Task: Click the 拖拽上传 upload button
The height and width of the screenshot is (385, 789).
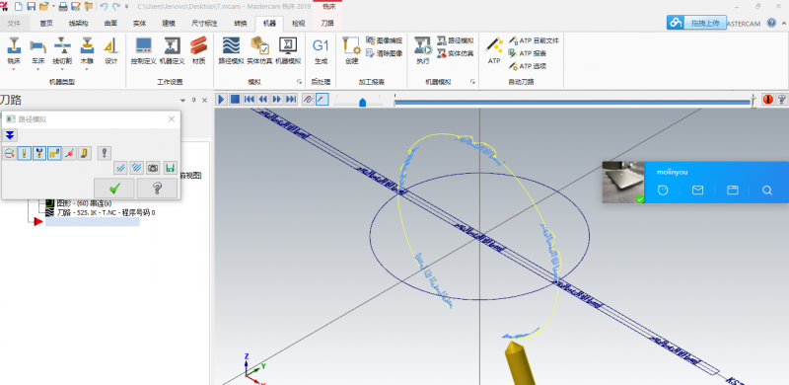Action: coord(697,23)
